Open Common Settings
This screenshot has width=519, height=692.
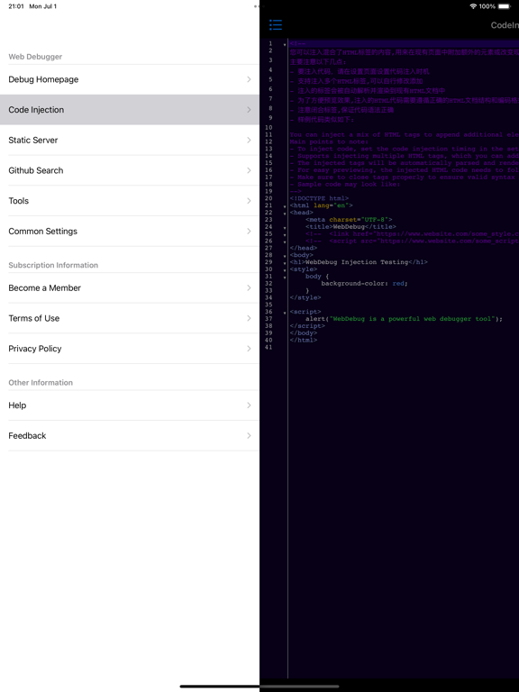tap(130, 232)
